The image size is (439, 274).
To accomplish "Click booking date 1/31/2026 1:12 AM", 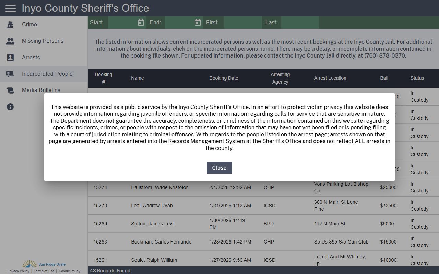I will point(230,206).
